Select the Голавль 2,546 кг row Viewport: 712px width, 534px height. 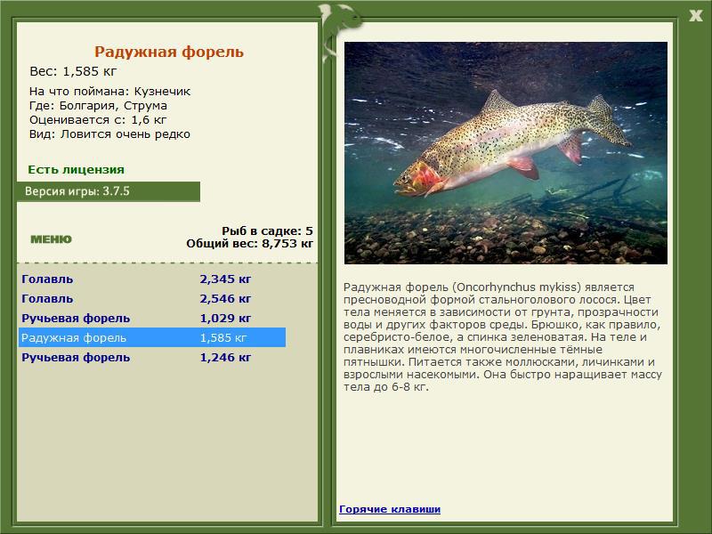152,298
